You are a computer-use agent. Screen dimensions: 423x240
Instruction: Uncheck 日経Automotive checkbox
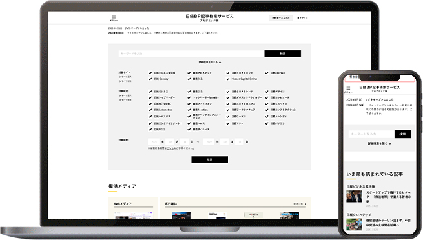[150, 110]
